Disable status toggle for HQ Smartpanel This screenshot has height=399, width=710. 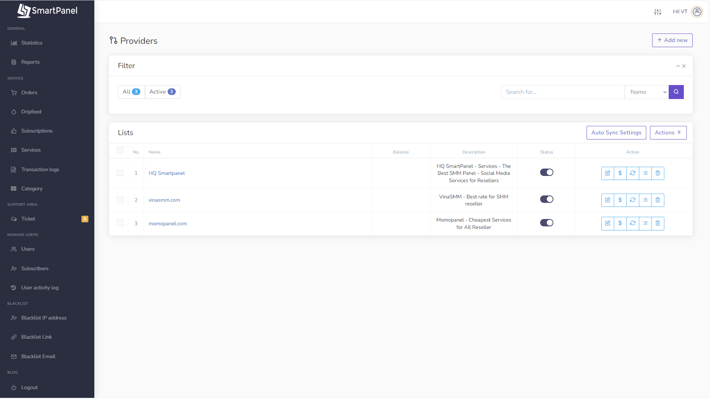547,172
